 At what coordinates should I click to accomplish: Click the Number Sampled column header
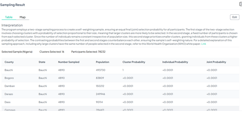pyautogui.click(x=69, y=62)
